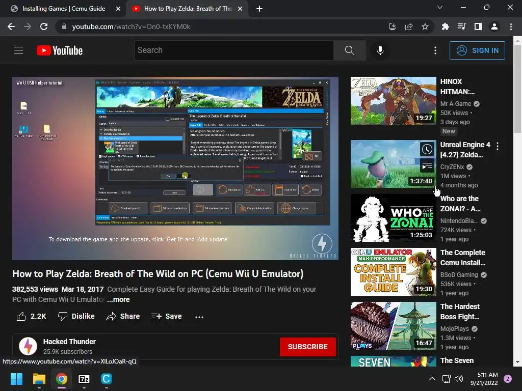Open Chrome profile icon
Viewport: 522px width, 391px height.
[494, 26]
